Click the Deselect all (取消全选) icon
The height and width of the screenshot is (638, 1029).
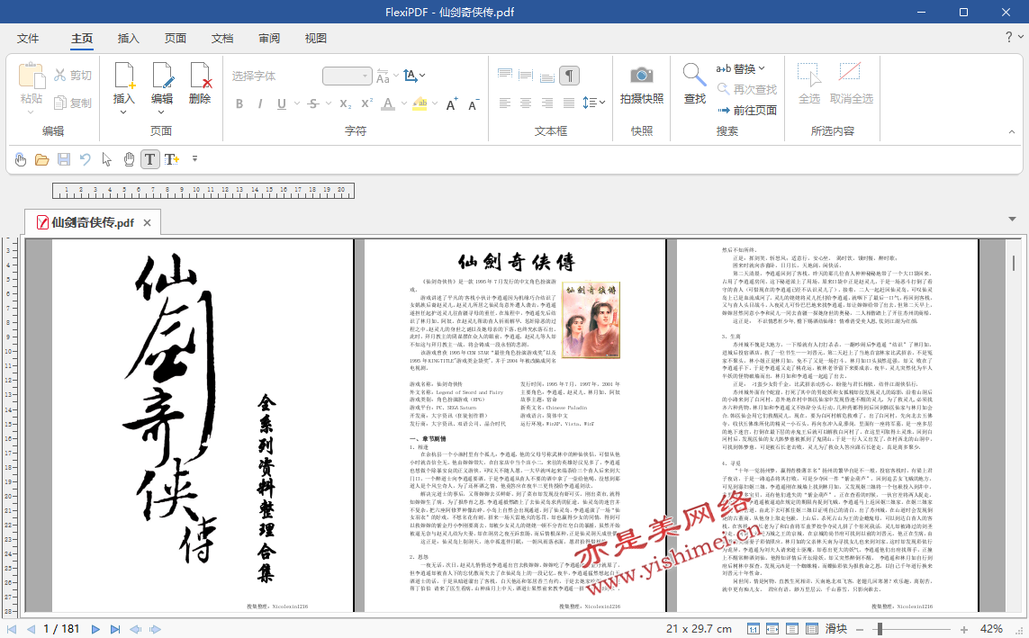pos(851,72)
